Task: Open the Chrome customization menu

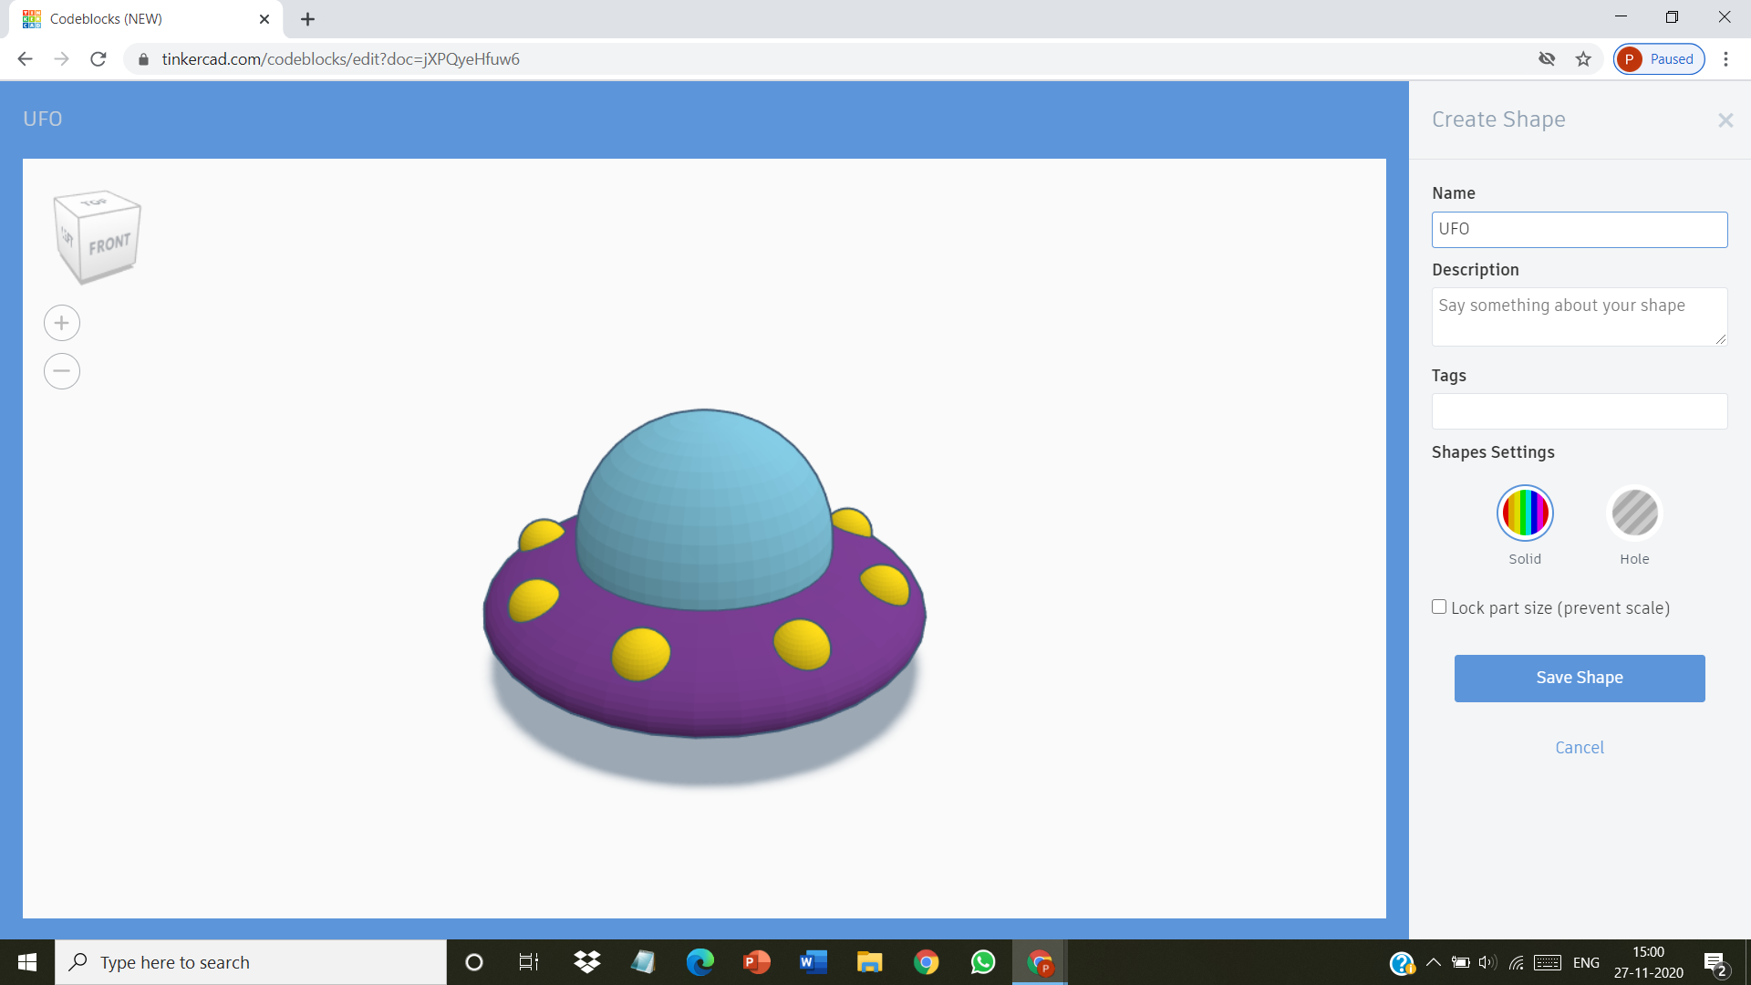Action: click(x=1725, y=58)
